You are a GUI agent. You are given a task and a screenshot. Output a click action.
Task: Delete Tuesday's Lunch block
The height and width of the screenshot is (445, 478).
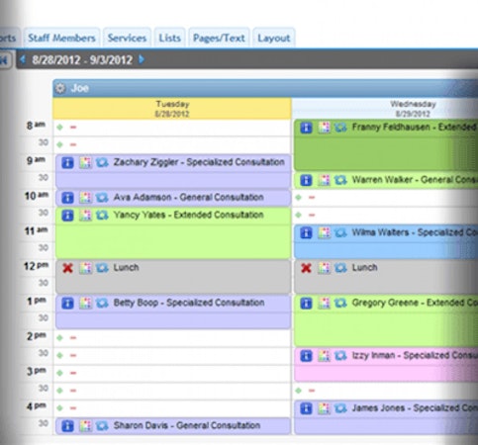click(x=67, y=268)
